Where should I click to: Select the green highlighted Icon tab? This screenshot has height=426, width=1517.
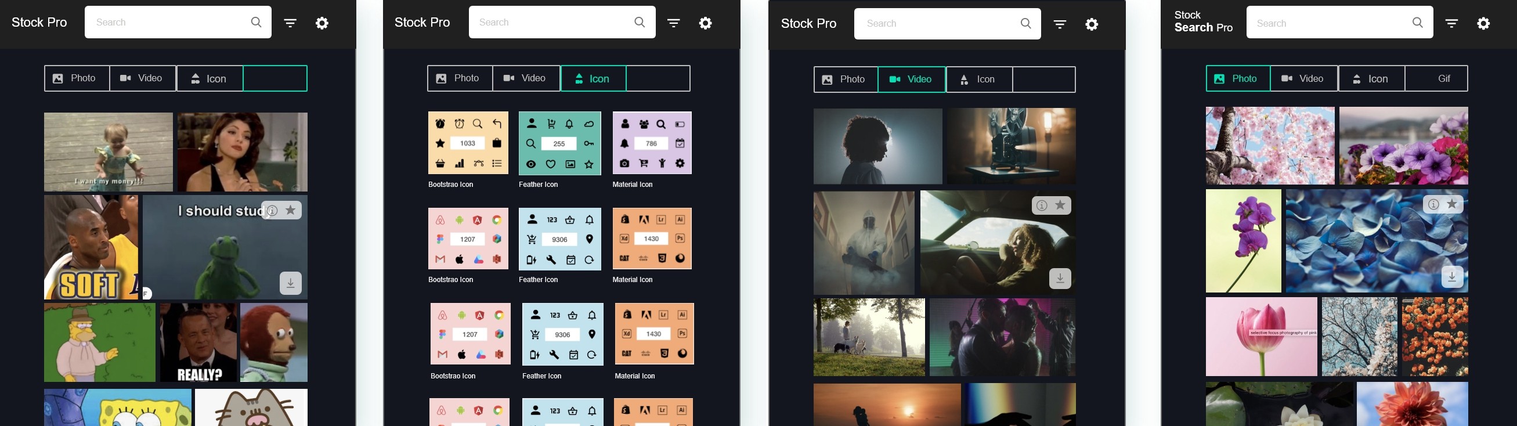[x=593, y=78]
